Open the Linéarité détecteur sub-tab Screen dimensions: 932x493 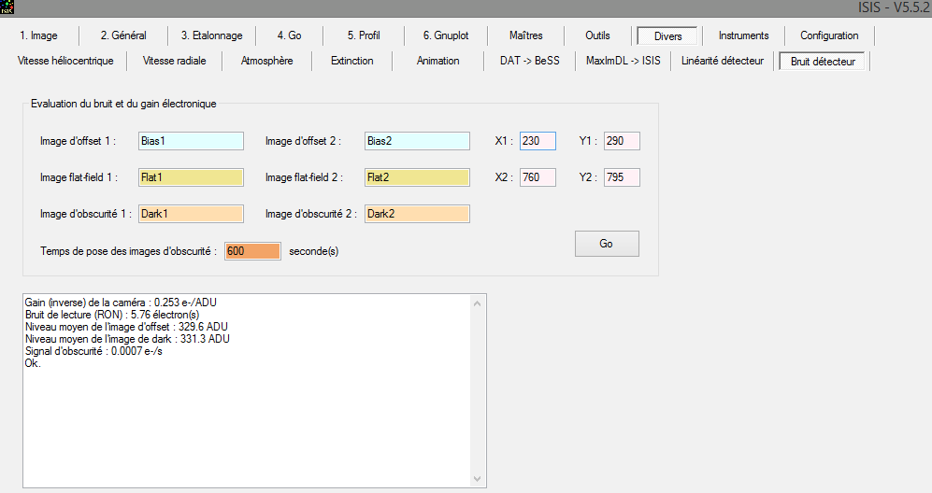tap(723, 62)
